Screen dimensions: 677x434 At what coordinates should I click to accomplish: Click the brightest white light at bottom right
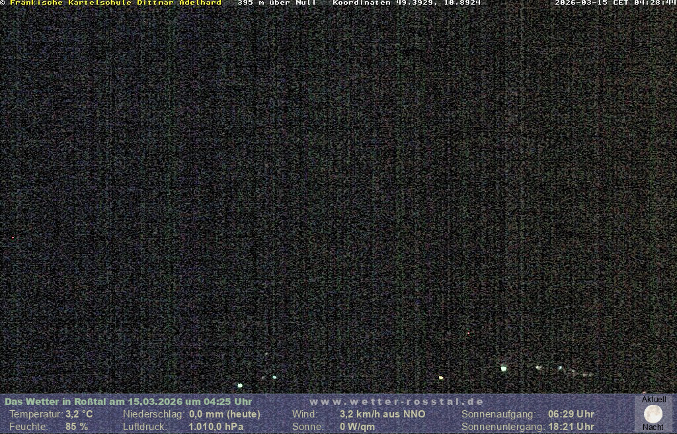coord(504,368)
